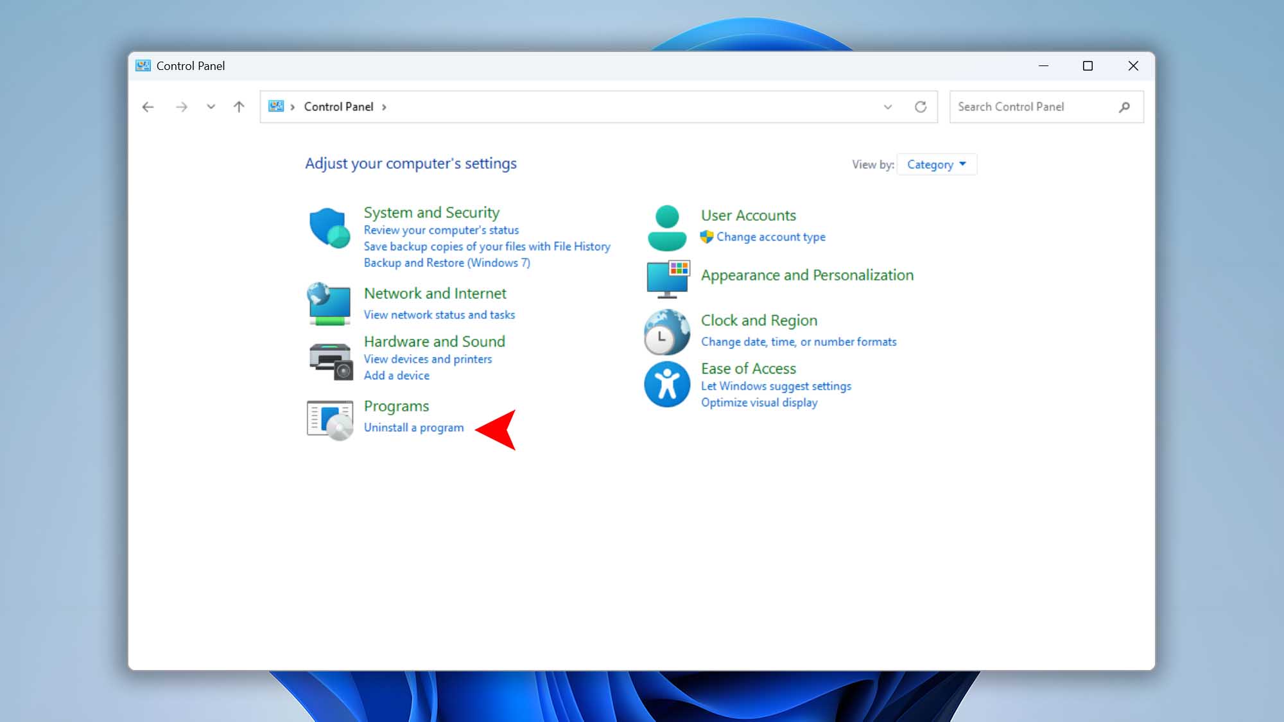The image size is (1284, 722).
Task: Open Ease of Access heading
Action: tap(748, 368)
